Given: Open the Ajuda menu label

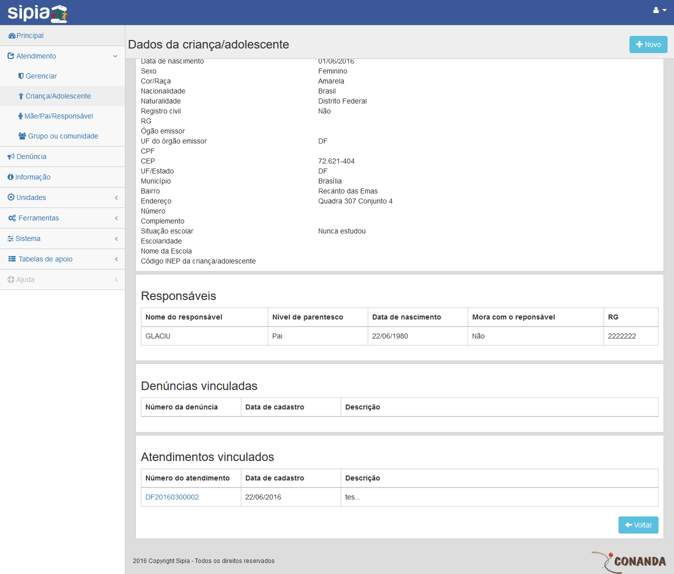Looking at the screenshot, I should point(25,279).
